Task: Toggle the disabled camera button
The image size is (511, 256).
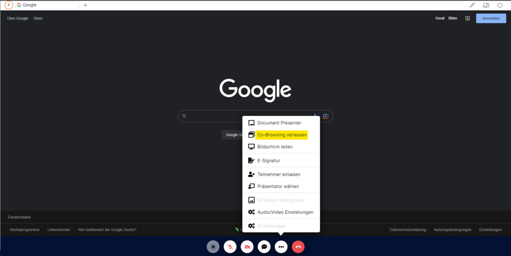Action: pyautogui.click(x=247, y=247)
